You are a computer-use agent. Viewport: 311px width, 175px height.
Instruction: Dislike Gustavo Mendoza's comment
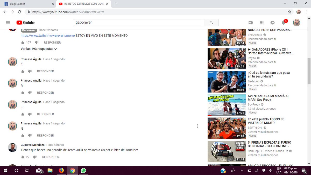point(35,157)
